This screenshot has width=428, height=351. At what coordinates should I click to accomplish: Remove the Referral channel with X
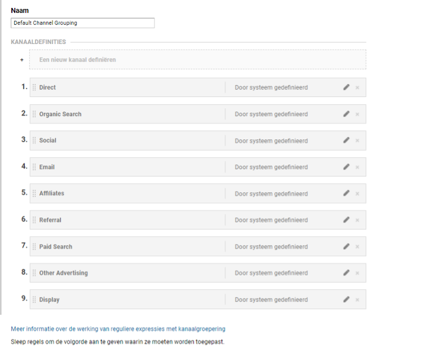357,220
